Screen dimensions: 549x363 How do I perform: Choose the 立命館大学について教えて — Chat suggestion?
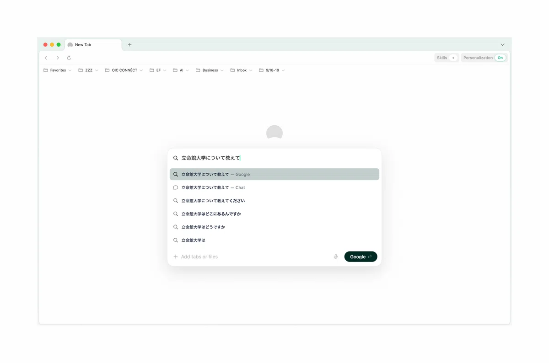coord(274,187)
